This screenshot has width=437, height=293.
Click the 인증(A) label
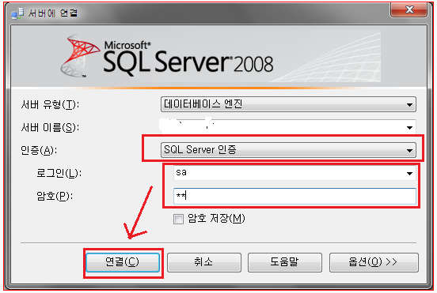pos(39,151)
